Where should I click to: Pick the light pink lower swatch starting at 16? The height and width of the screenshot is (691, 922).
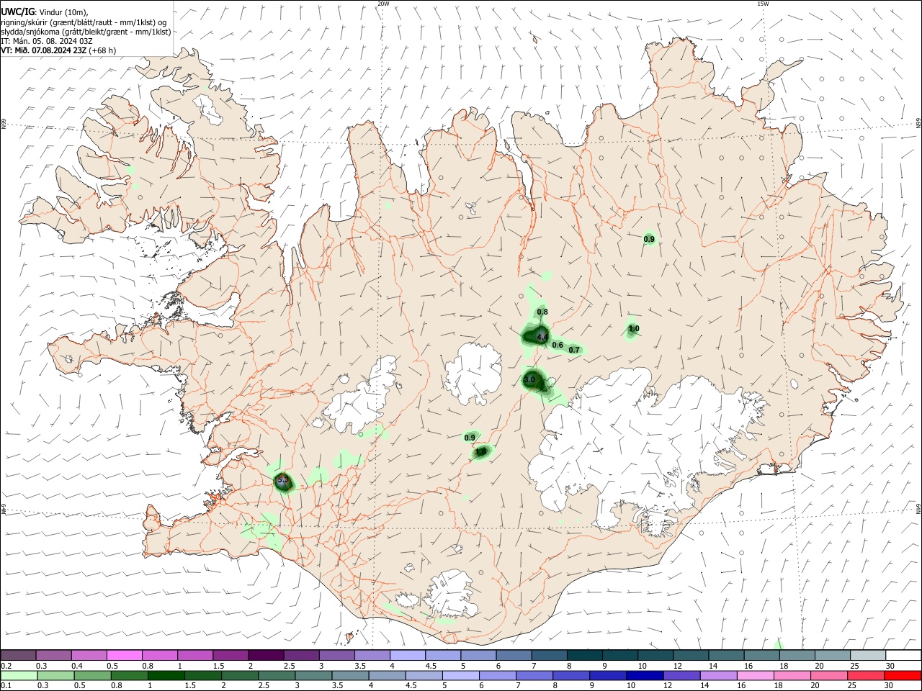(755, 675)
